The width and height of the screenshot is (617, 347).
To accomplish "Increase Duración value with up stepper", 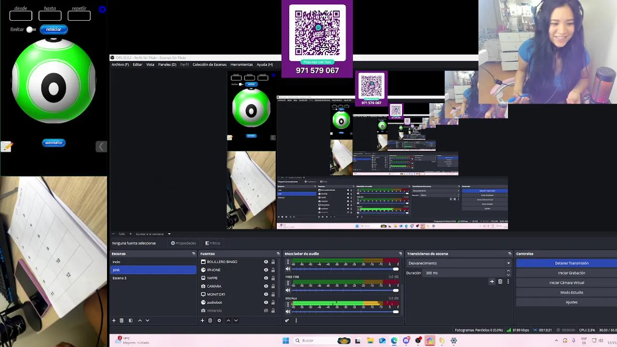I will (x=508, y=271).
